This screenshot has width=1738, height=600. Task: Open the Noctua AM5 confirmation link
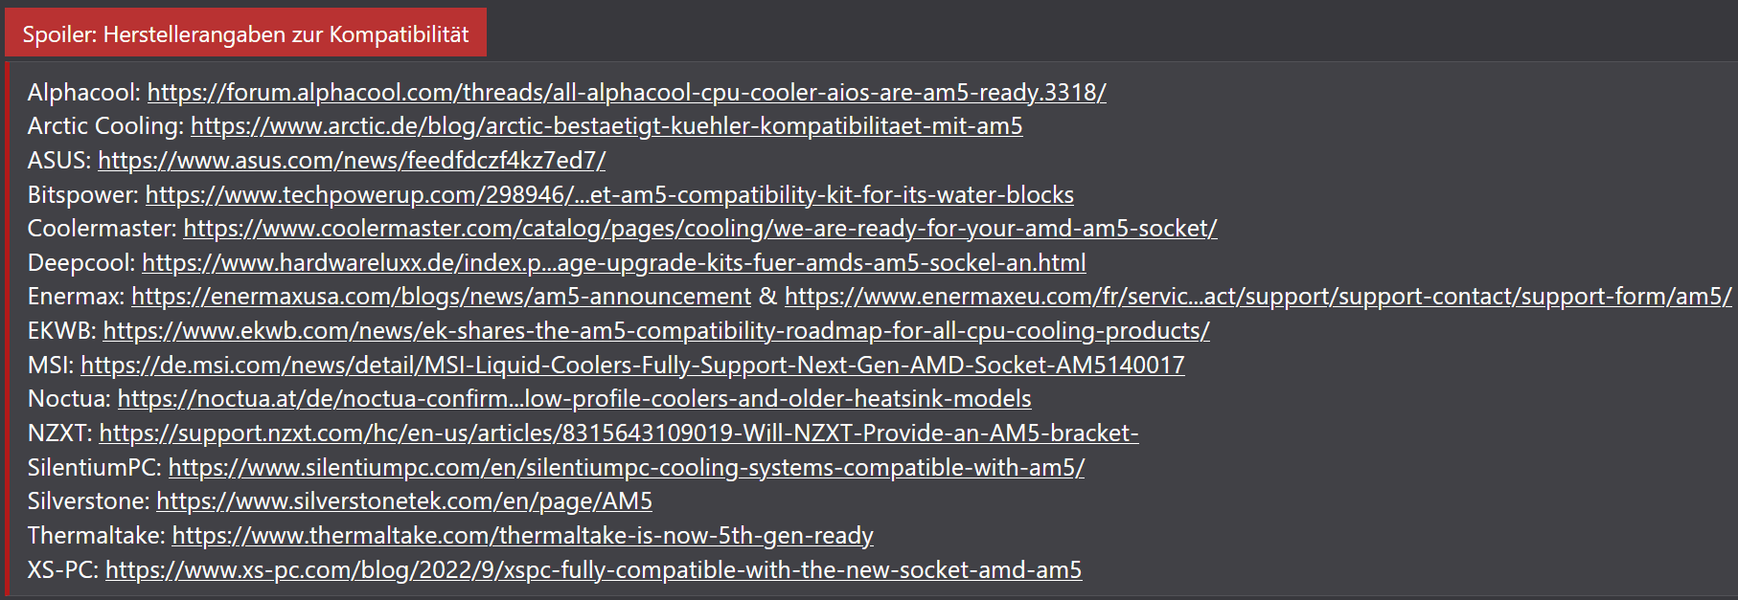pos(575,398)
